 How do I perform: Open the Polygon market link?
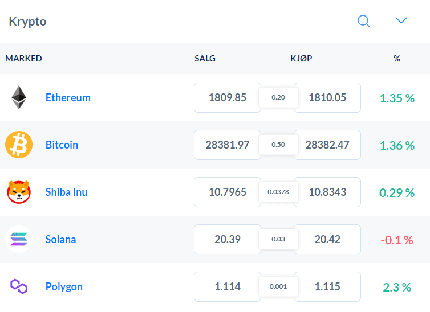64,287
